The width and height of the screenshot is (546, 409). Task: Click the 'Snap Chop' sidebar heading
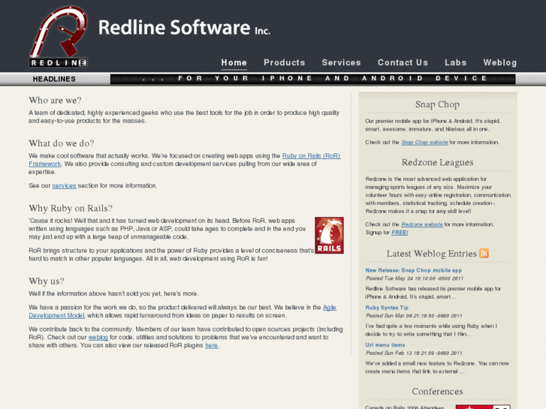[437, 104]
